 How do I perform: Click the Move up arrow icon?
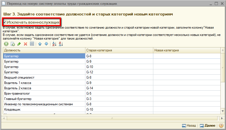tap(40, 44)
